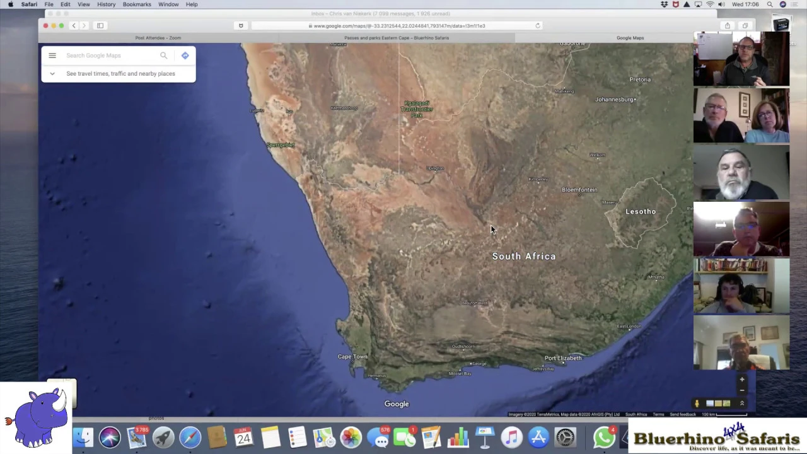Click the Cape Town map label
The height and width of the screenshot is (454, 807).
(352, 357)
